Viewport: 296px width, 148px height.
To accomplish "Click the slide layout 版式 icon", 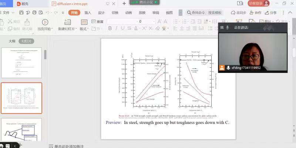I will tap(84, 22).
